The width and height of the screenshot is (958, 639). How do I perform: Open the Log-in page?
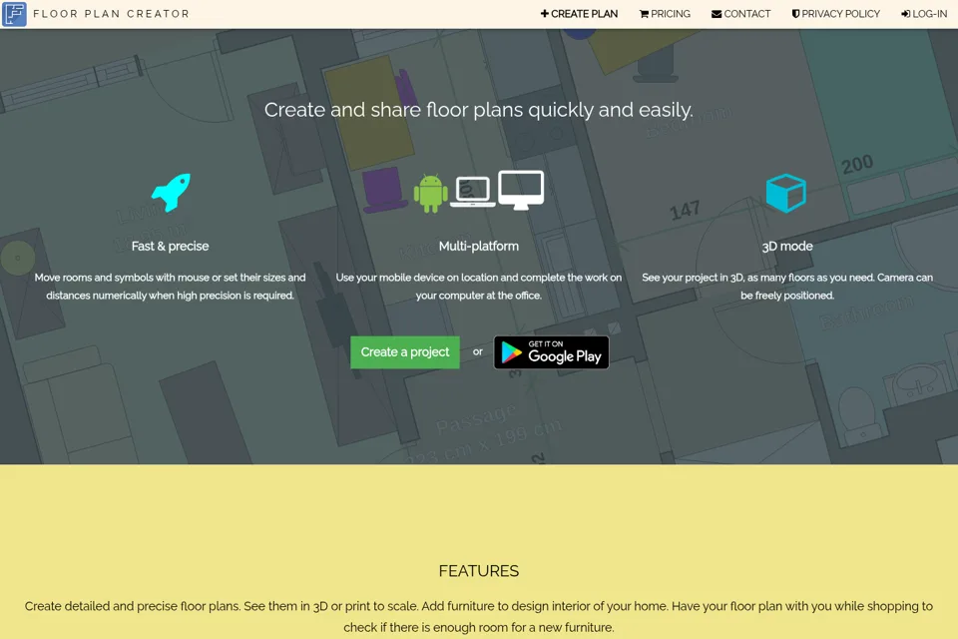pos(924,13)
